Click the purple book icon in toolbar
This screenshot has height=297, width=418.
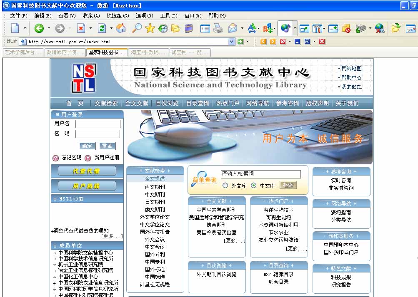coord(188,28)
